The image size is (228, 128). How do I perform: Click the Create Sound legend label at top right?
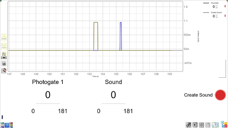click(216, 13)
